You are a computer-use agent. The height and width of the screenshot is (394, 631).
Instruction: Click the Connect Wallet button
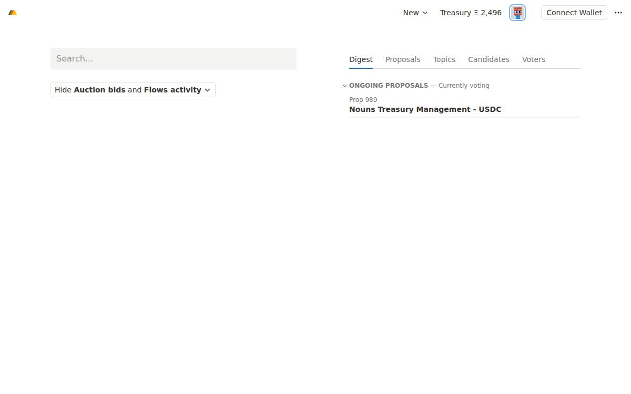tap(574, 13)
